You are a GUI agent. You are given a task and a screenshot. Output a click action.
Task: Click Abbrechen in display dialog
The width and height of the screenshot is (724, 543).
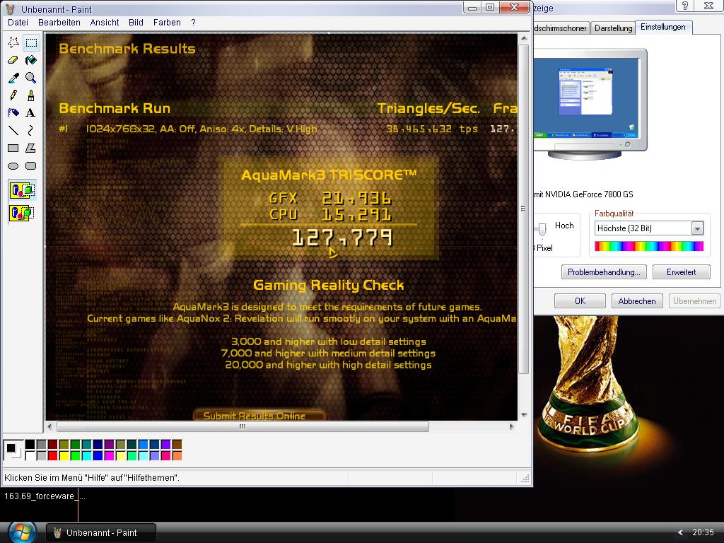point(637,301)
